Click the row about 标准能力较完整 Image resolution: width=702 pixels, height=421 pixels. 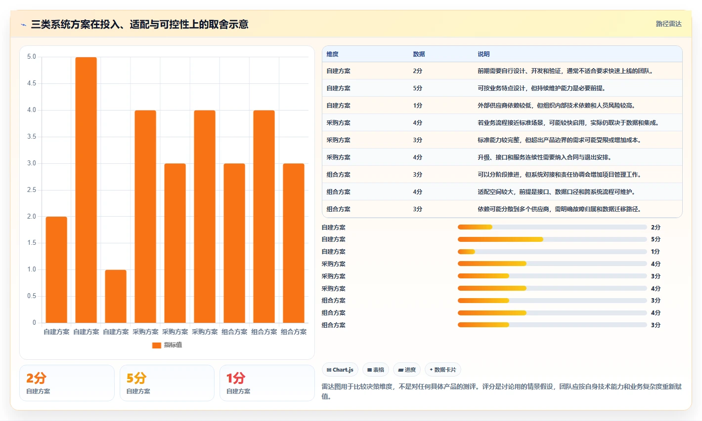[502, 140]
